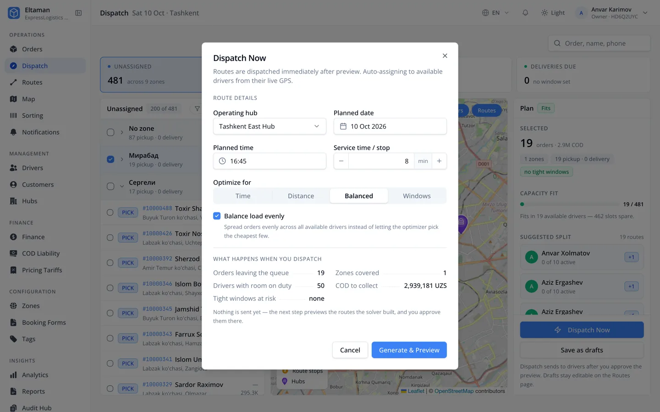Increase service time with plus button
The width and height of the screenshot is (660, 412).
point(439,161)
